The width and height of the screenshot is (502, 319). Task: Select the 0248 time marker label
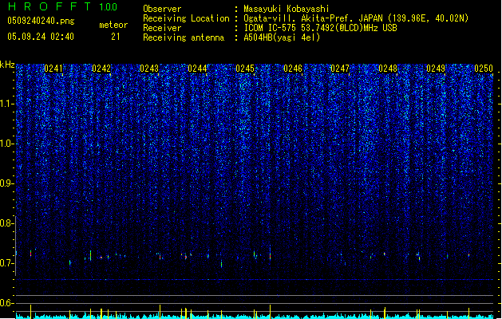point(388,69)
